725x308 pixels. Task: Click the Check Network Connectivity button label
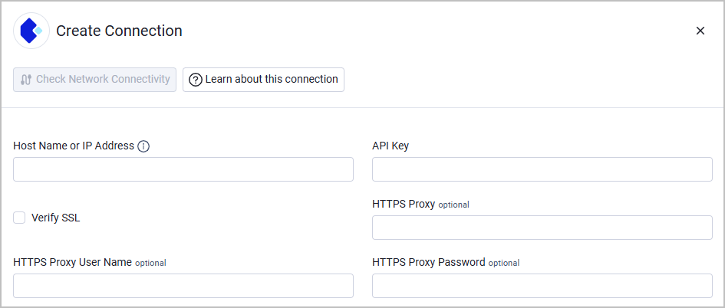pyautogui.click(x=103, y=80)
